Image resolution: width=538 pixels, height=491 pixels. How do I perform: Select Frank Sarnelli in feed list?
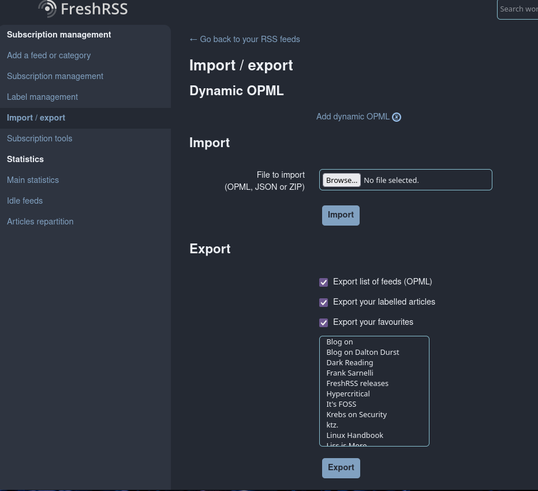pos(350,373)
